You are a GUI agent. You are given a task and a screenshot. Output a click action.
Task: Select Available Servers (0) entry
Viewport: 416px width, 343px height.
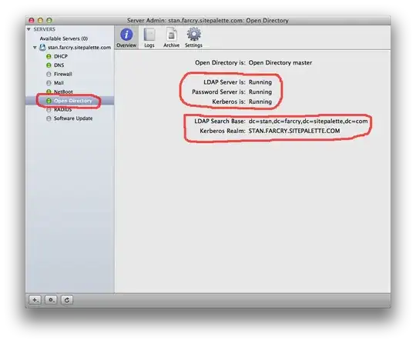pos(64,38)
